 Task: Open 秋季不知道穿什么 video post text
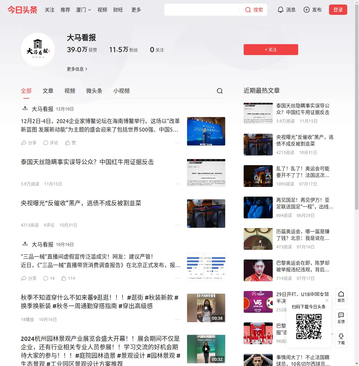100,302
